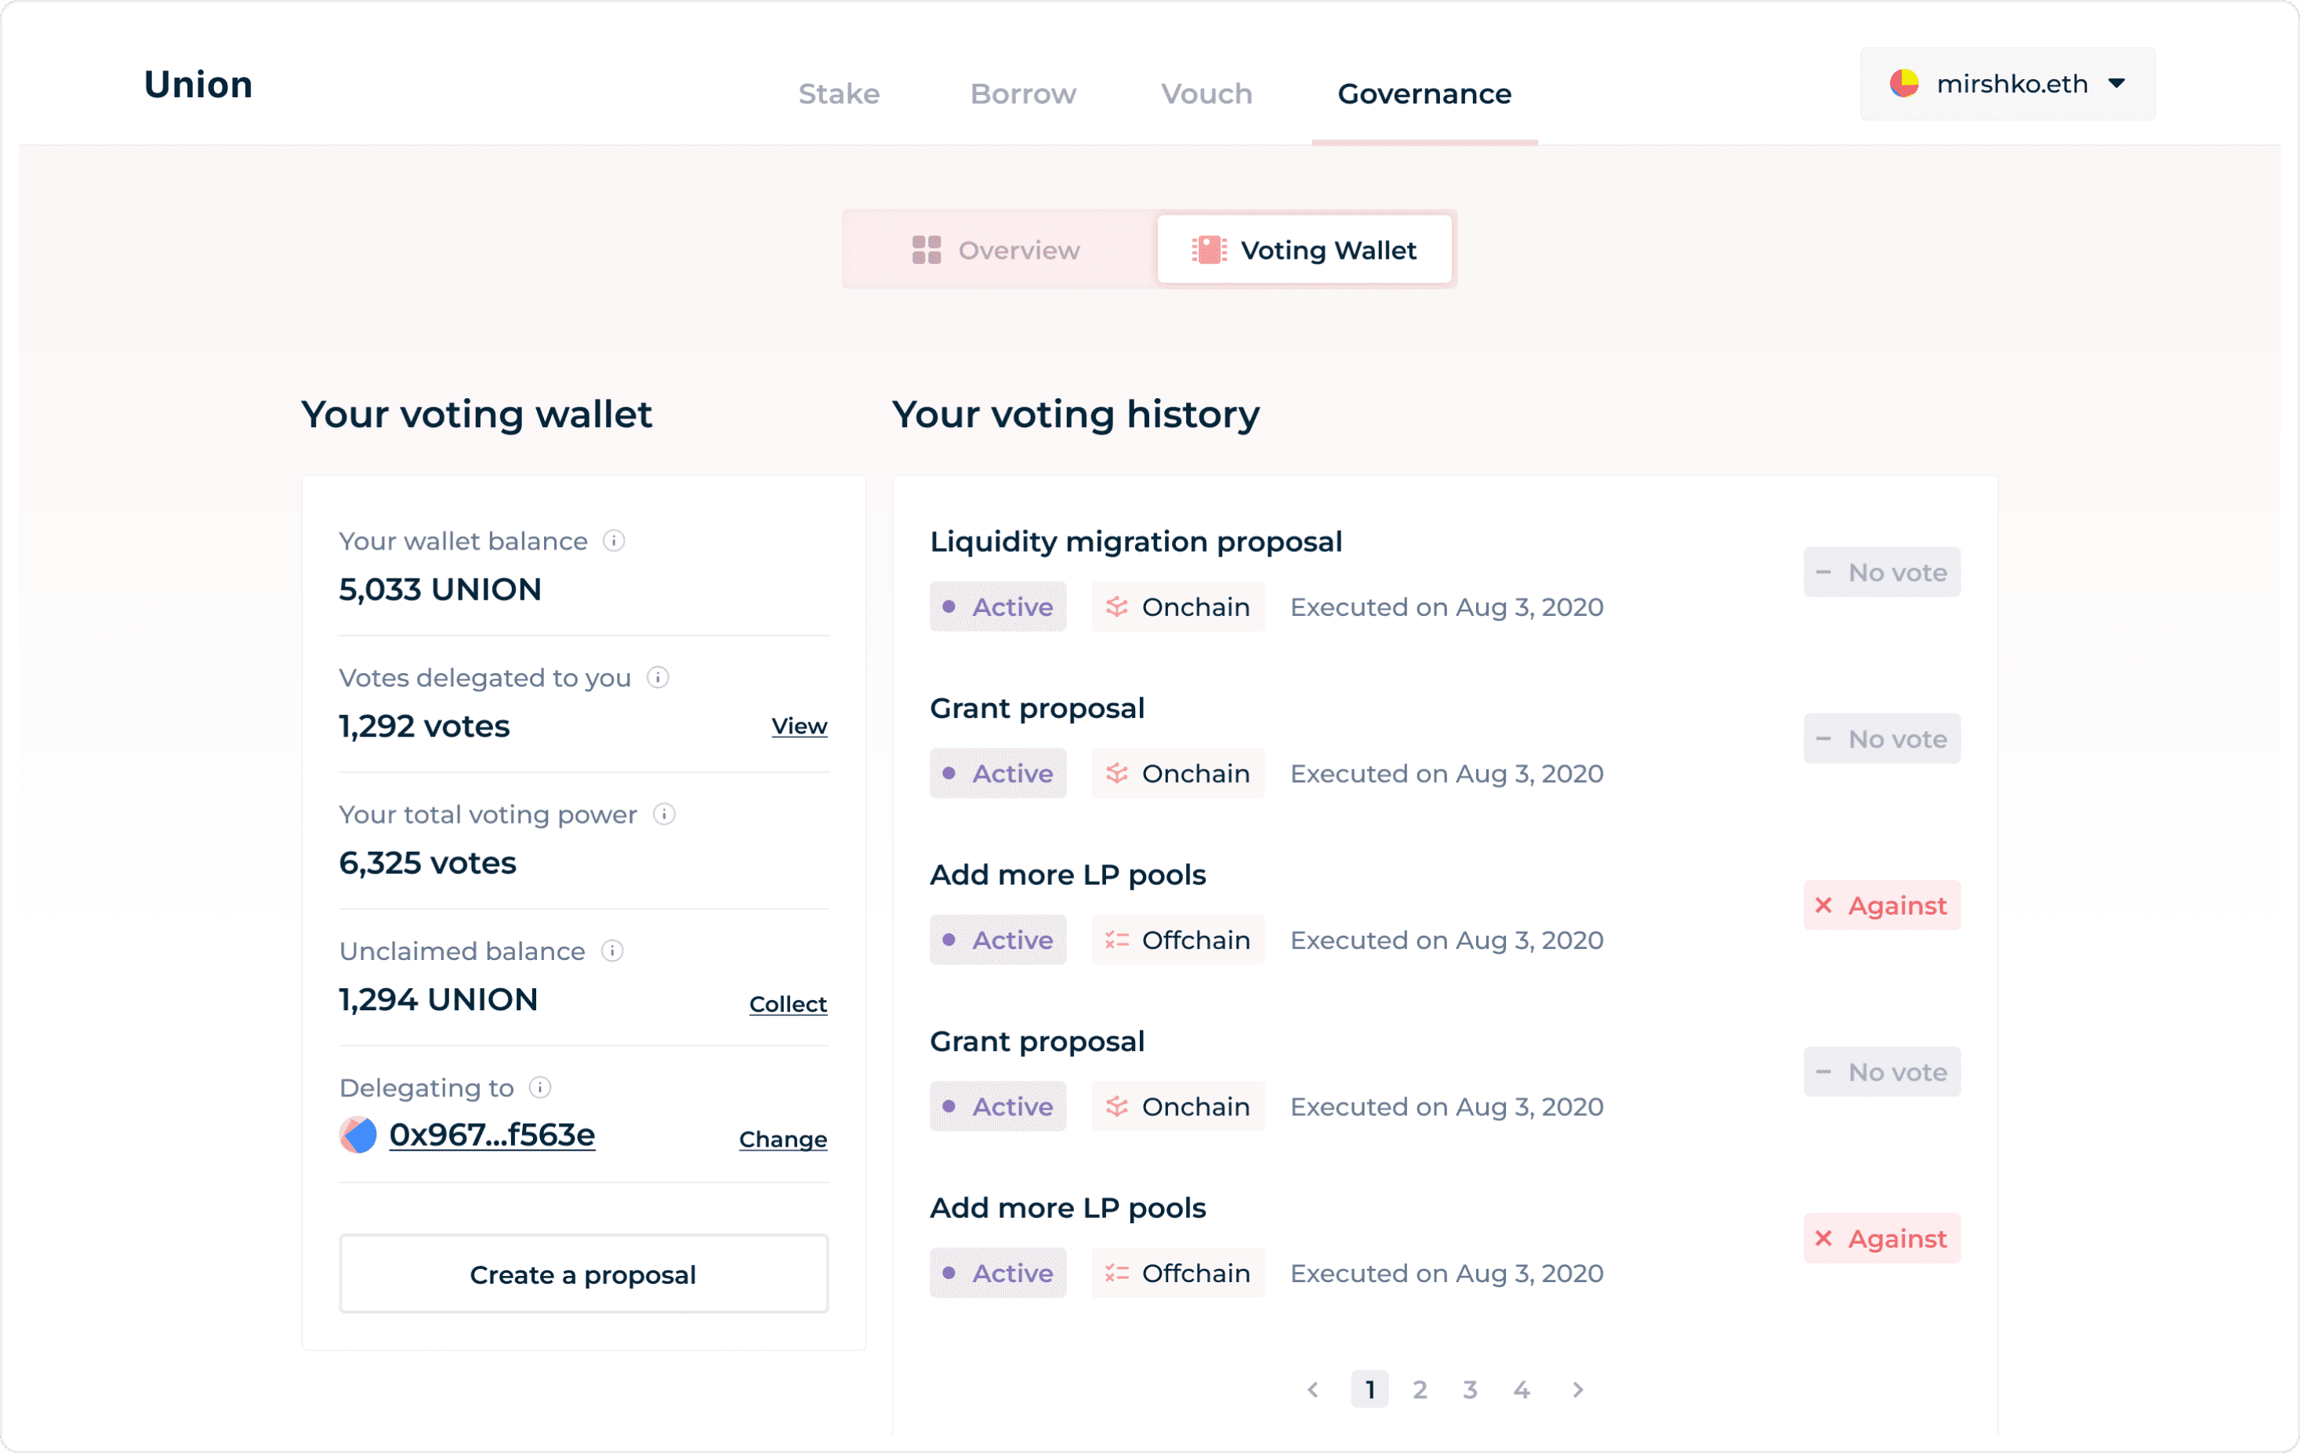Go to previous page of voting history
This screenshot has height=1453, width=2300.
coord(1313,1390)
